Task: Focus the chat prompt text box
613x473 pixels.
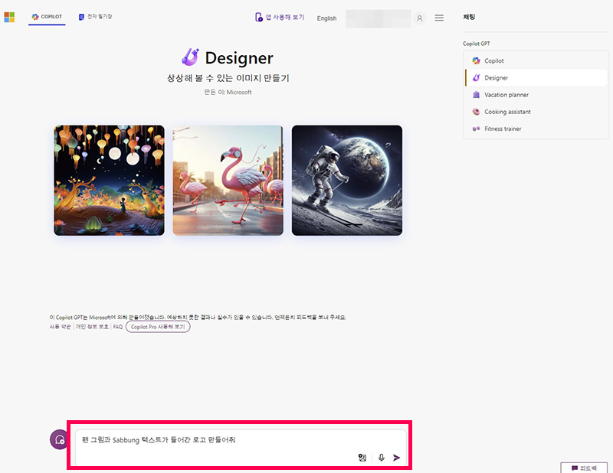Action: (241, 447)
